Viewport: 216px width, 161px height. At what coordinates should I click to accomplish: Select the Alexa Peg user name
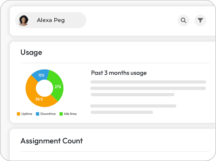51,20
